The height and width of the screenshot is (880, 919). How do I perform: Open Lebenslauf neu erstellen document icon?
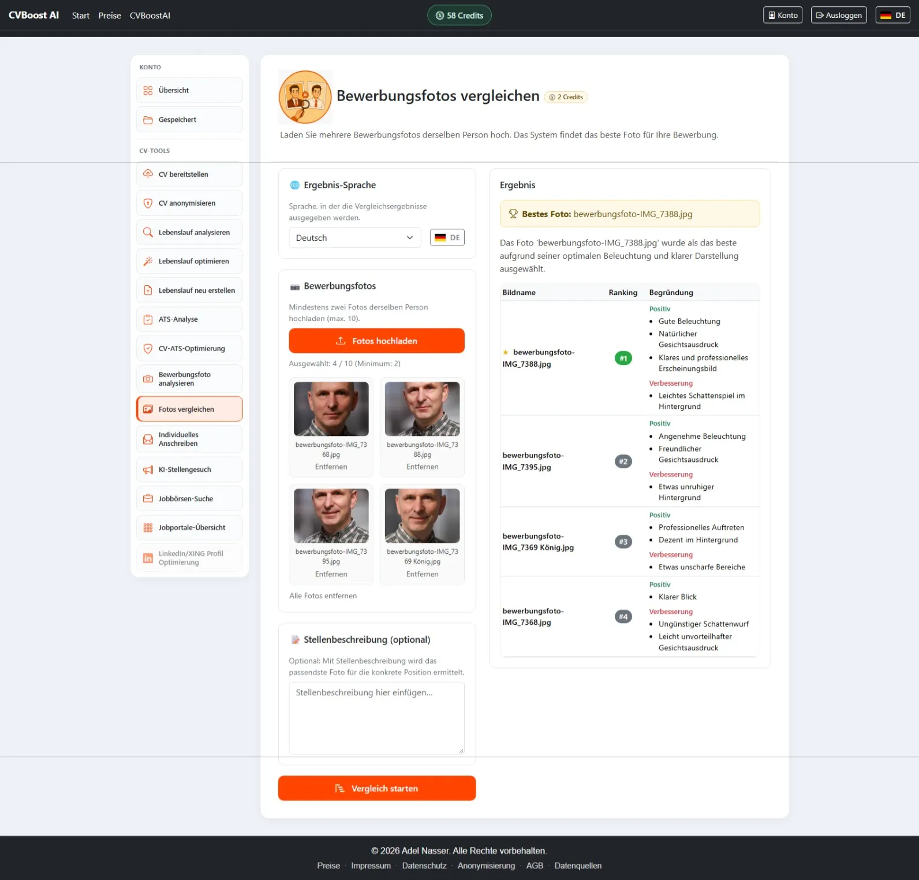click(148, 290)
